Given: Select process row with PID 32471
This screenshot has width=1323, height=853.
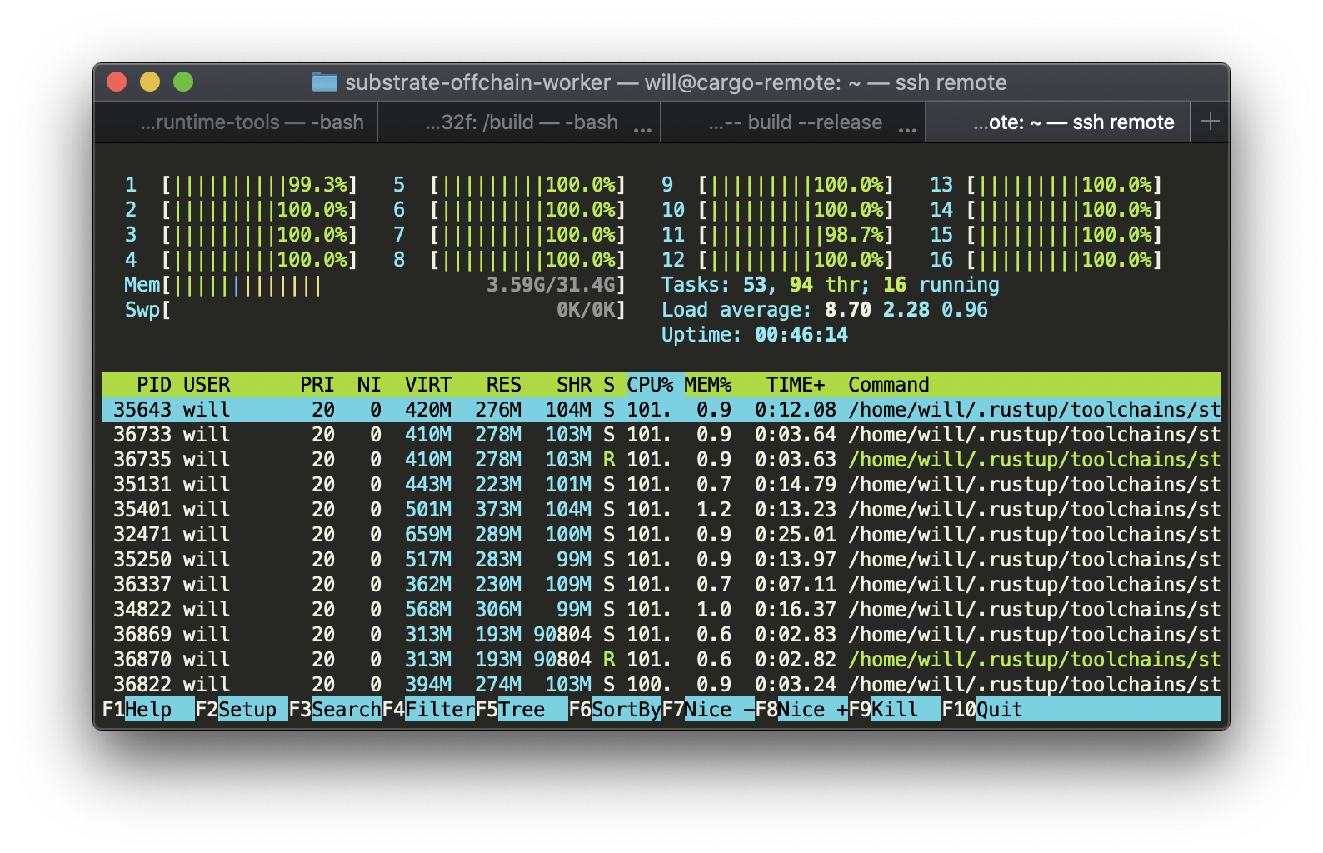Looking at the screenshot, I should tap(661, 535).
